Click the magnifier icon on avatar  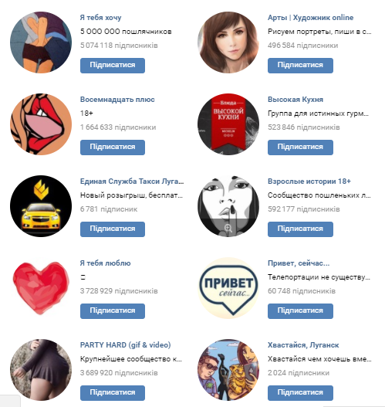coord(228,228)
